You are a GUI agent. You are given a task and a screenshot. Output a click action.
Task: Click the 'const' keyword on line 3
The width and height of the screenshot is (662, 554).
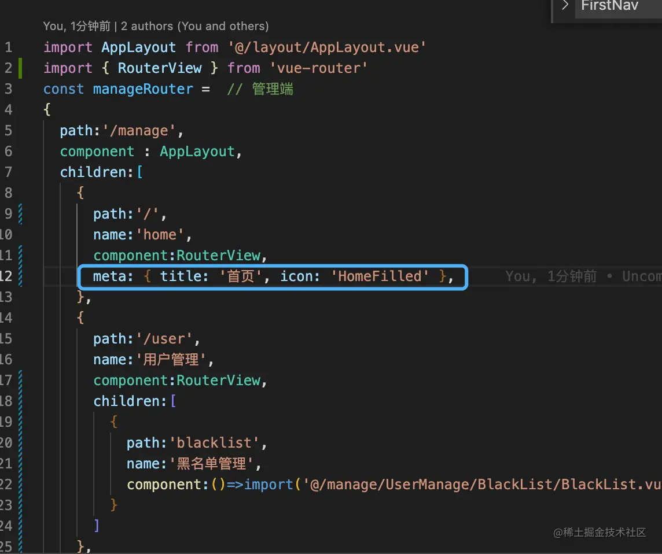(63, 89)
